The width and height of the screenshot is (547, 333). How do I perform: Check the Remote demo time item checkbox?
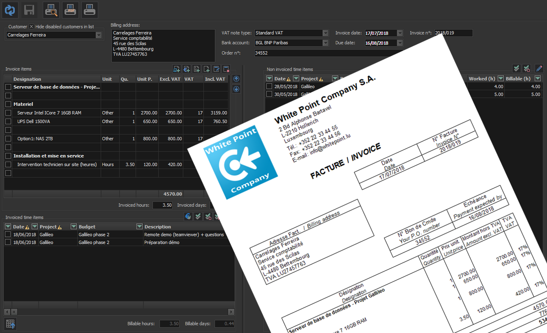pyautogui.click(x=8, y=235)
